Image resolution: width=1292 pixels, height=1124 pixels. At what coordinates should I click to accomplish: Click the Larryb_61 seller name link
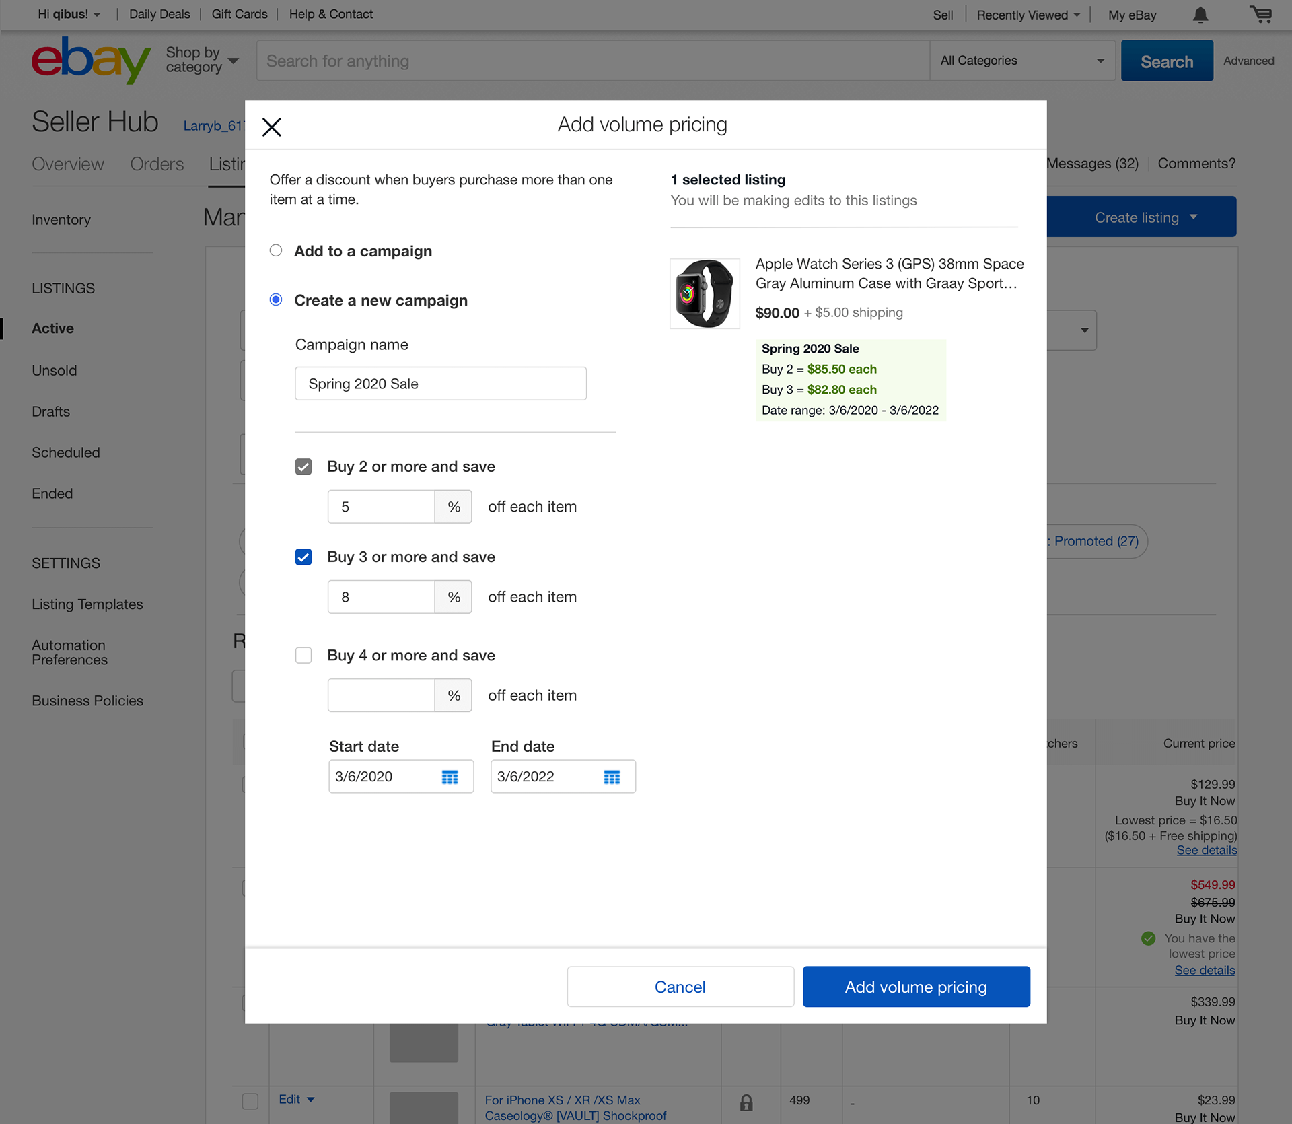(214, 126)
